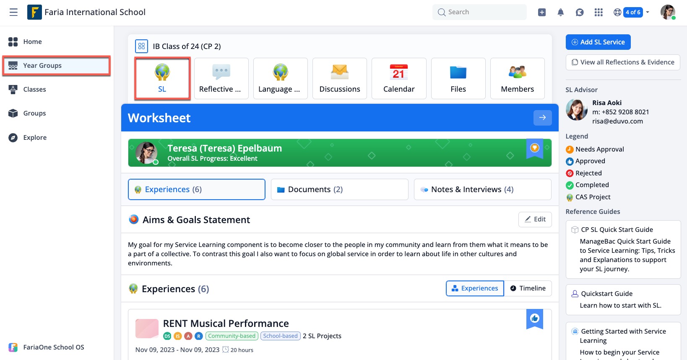This screenshot has height=360, width=687.
Task: Open the apps grid launcher icon
Action: (599, 12)
